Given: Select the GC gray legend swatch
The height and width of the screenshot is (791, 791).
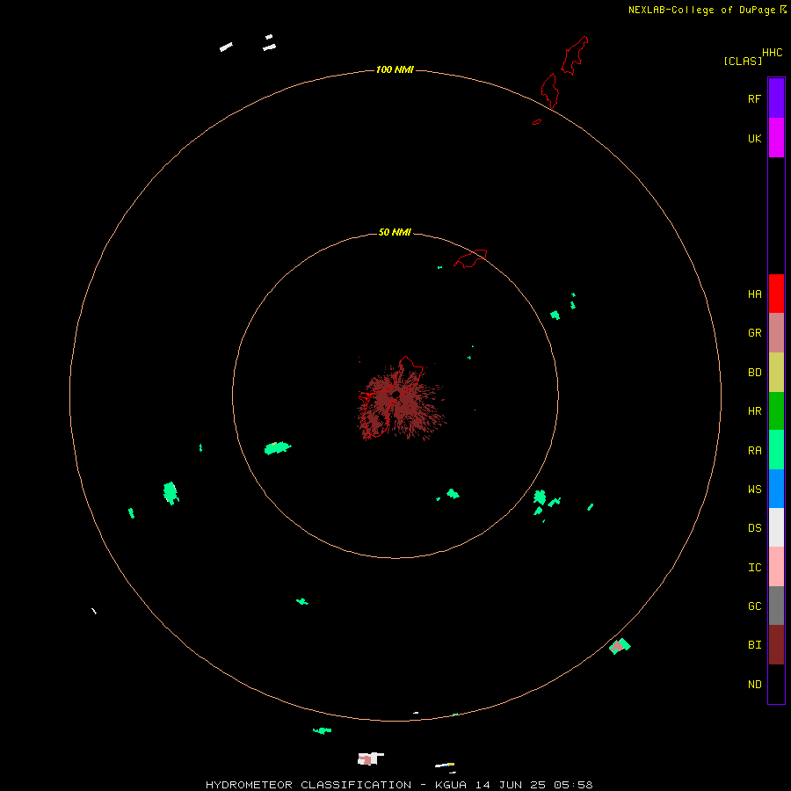Looking at the screenshot, I should pos(776,606).
